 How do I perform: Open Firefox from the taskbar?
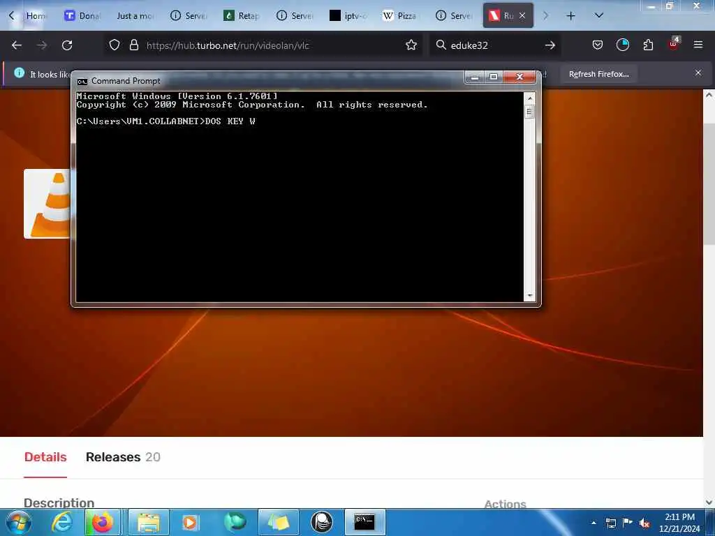(103, 522)
